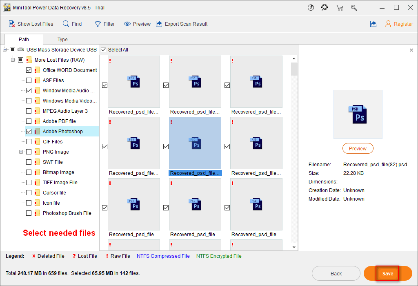Select SWF File in the tree

coord(53,162)
